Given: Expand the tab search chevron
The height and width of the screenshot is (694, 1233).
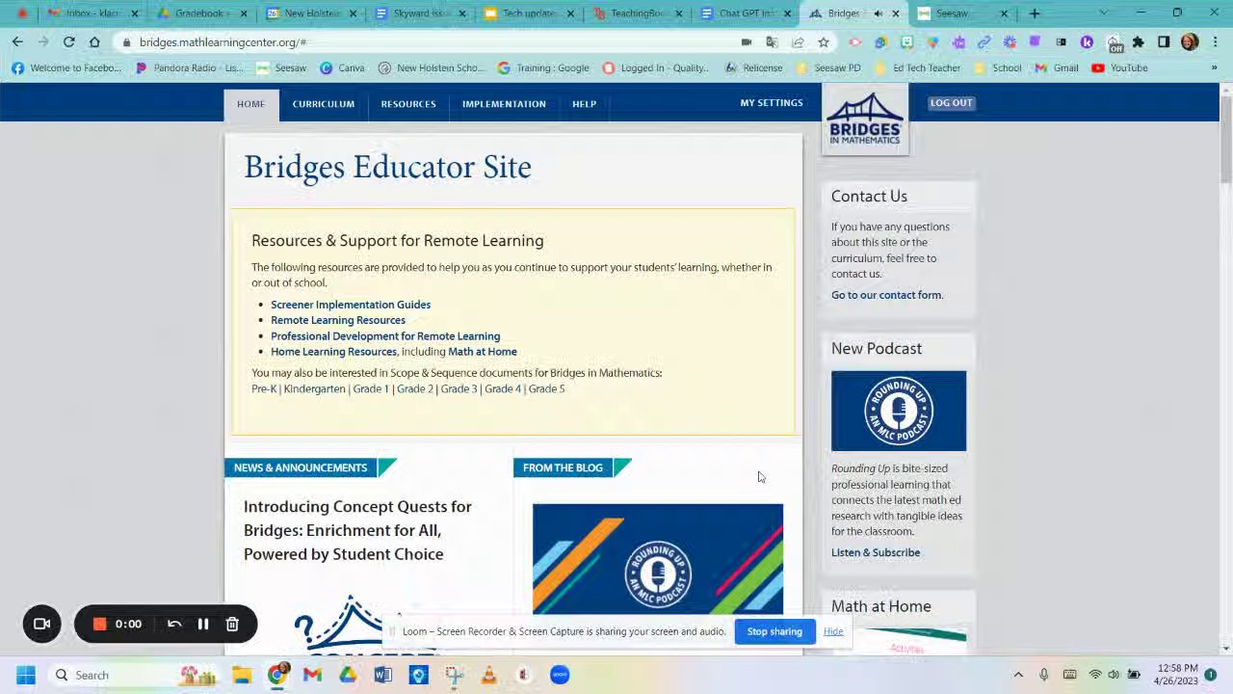Looking at the screenshot, I should (1103, 13).
